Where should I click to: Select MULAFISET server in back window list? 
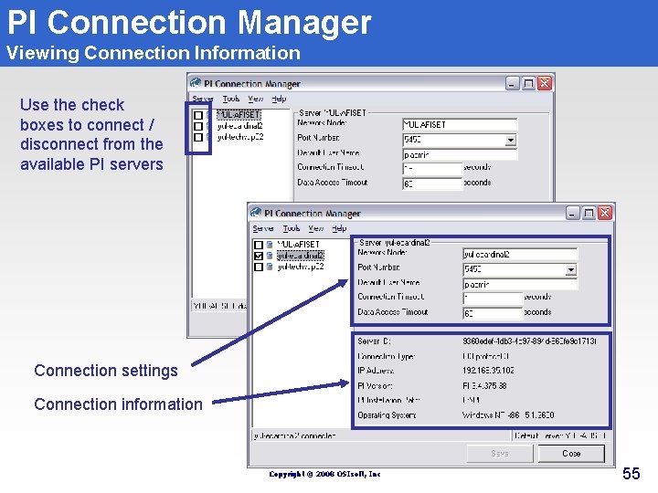[x=239, y=114]
